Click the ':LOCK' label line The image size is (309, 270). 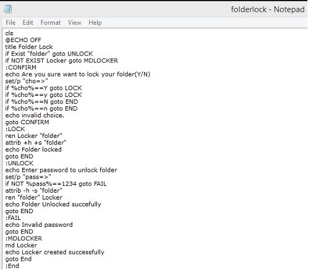click(15, 129)
